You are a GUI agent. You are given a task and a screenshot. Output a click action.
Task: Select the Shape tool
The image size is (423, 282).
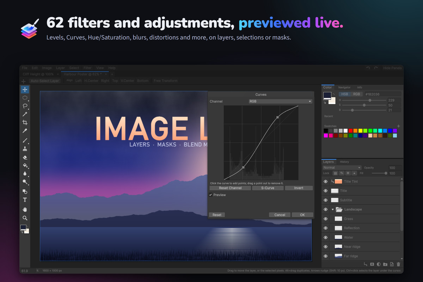[x=25, y=191]
